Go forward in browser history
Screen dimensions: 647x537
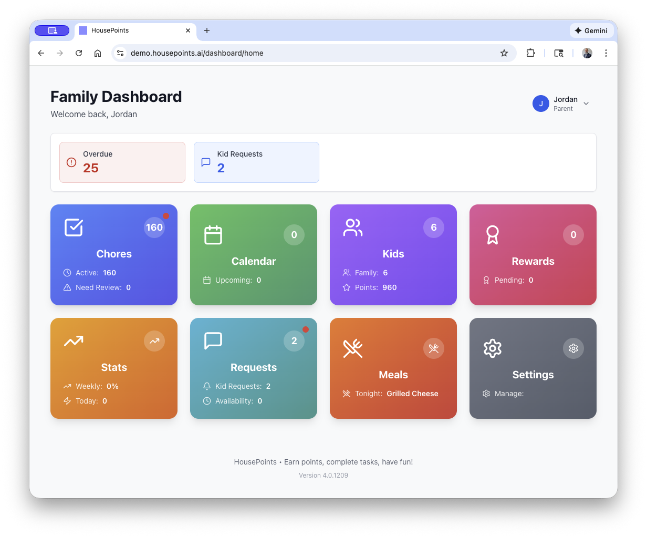click(x=60, y=53)
